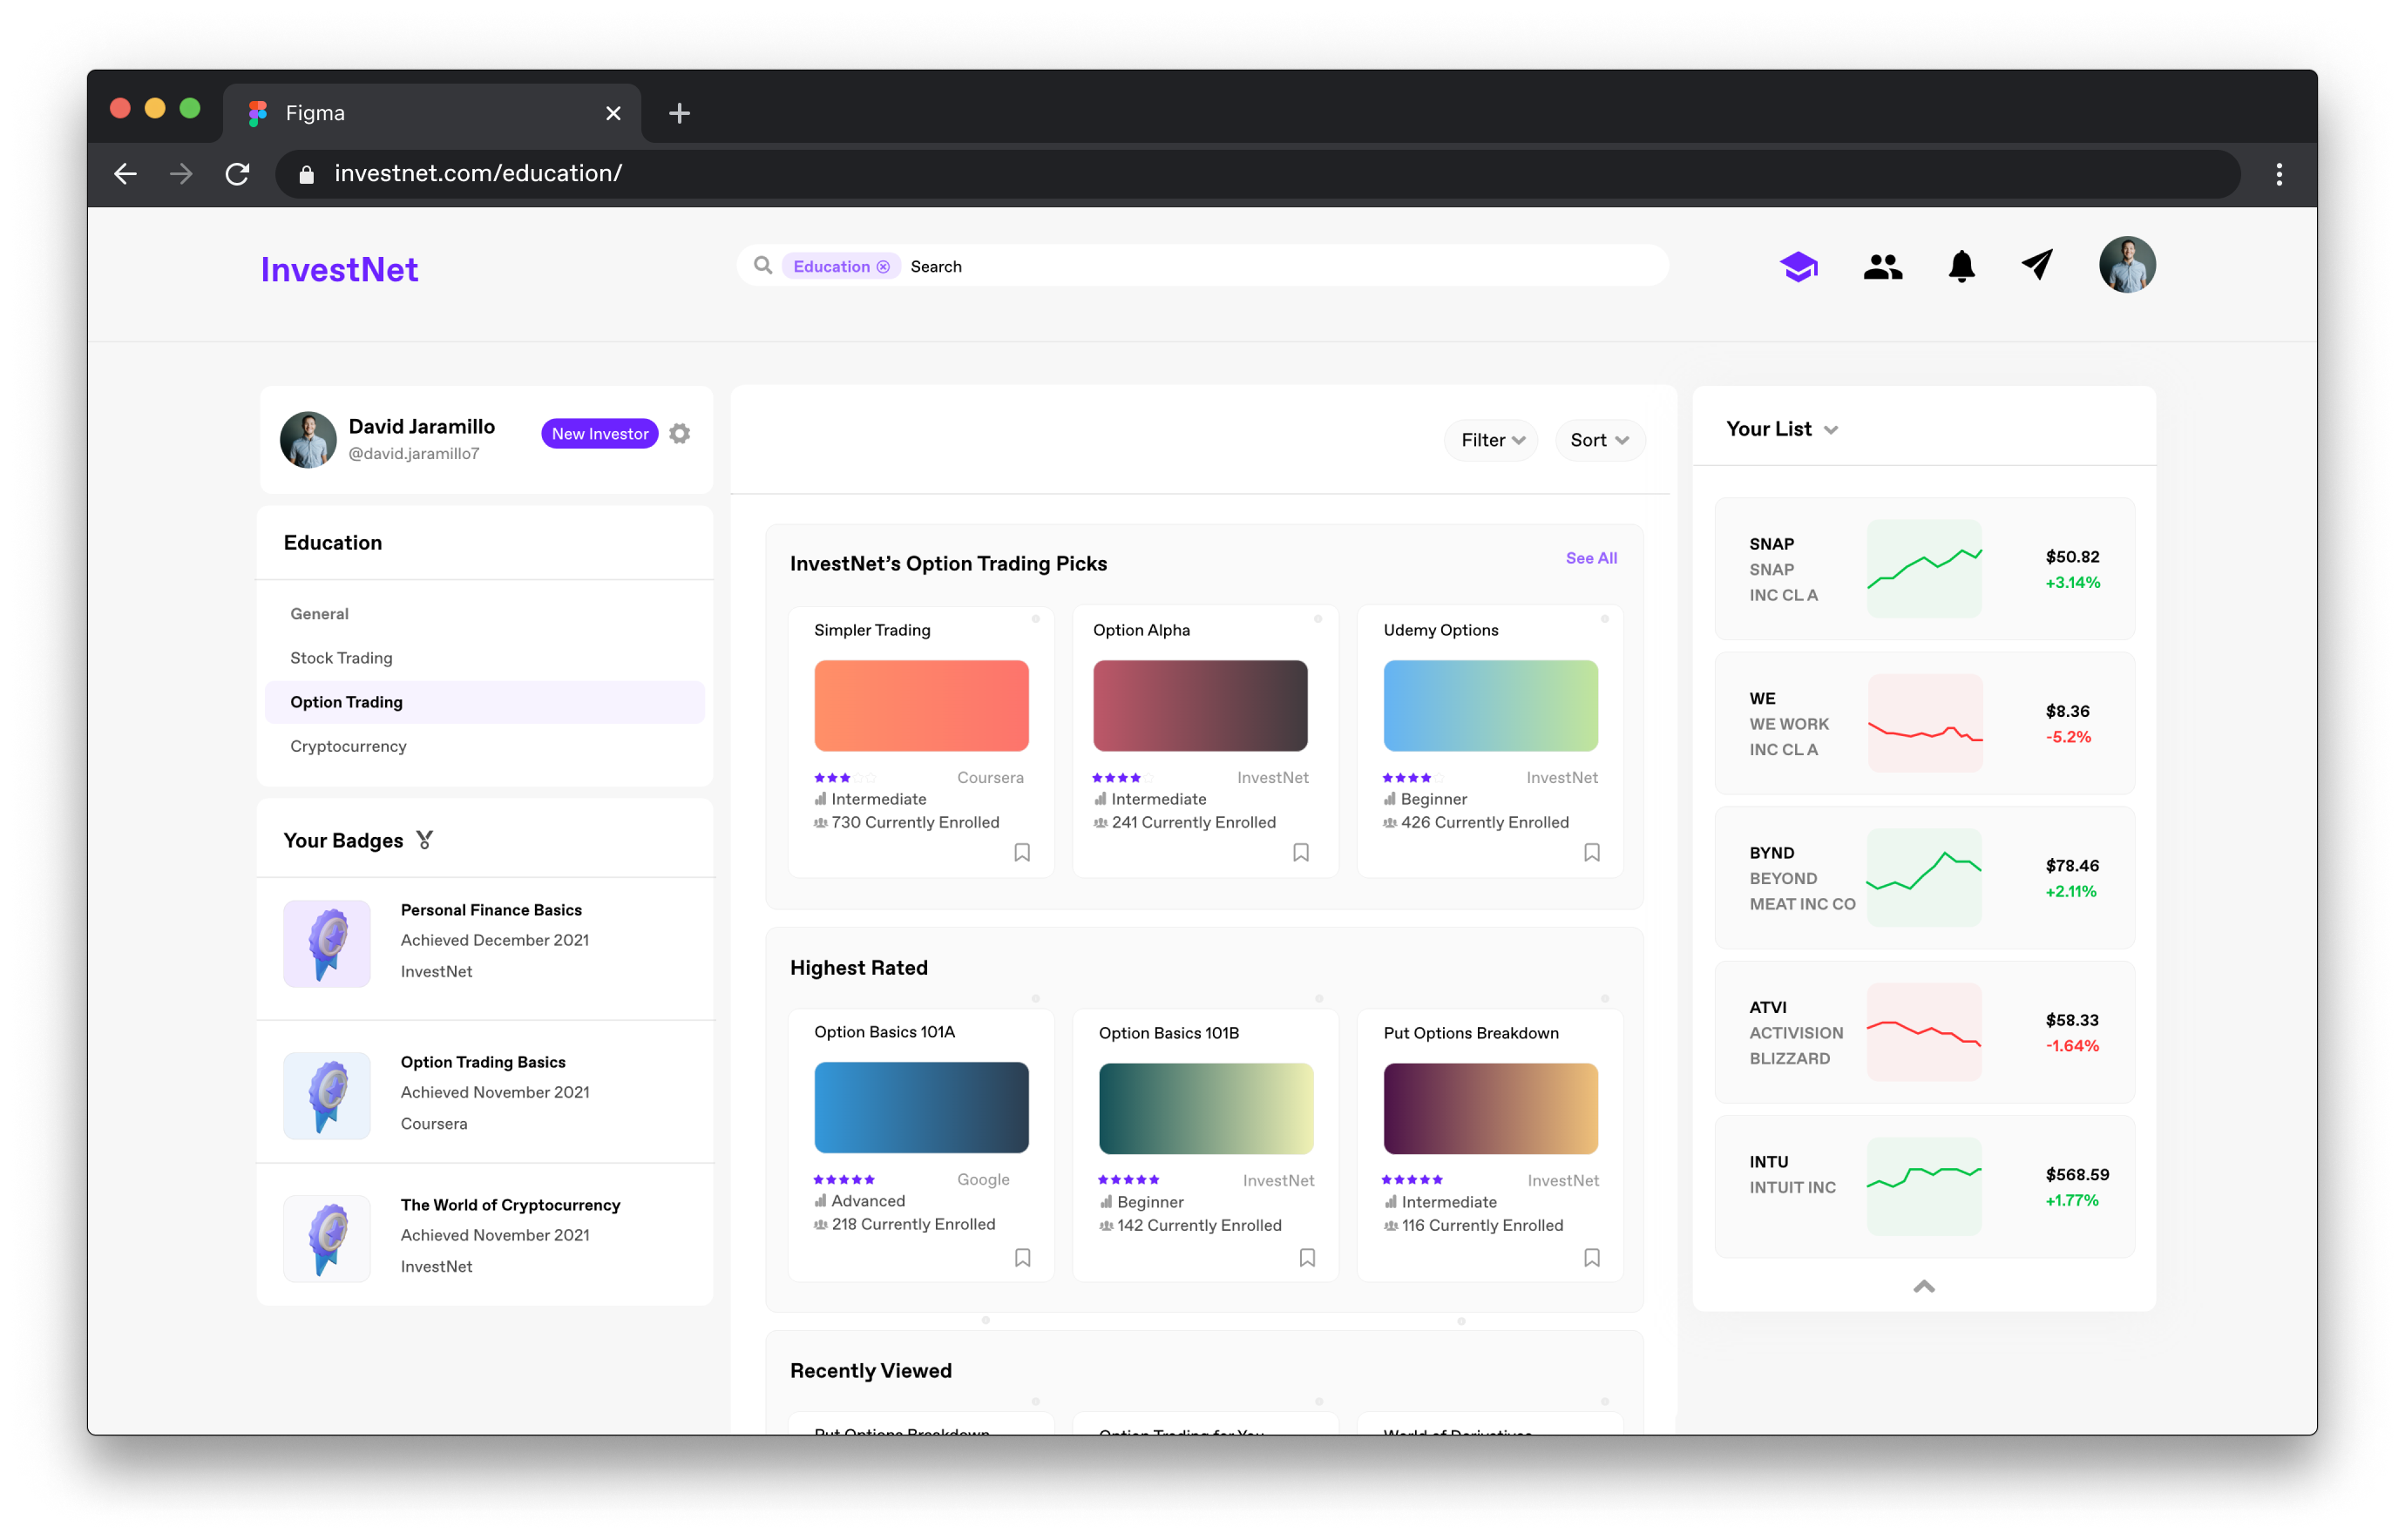Open the browser three-dot menu

click(x=2279, y=174)
